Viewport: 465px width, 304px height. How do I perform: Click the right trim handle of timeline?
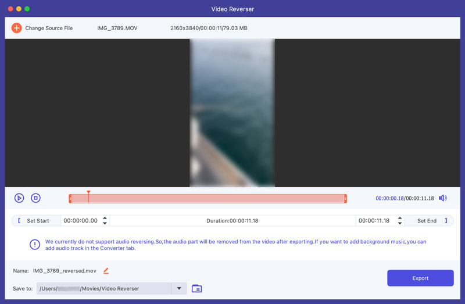(345, 199)
